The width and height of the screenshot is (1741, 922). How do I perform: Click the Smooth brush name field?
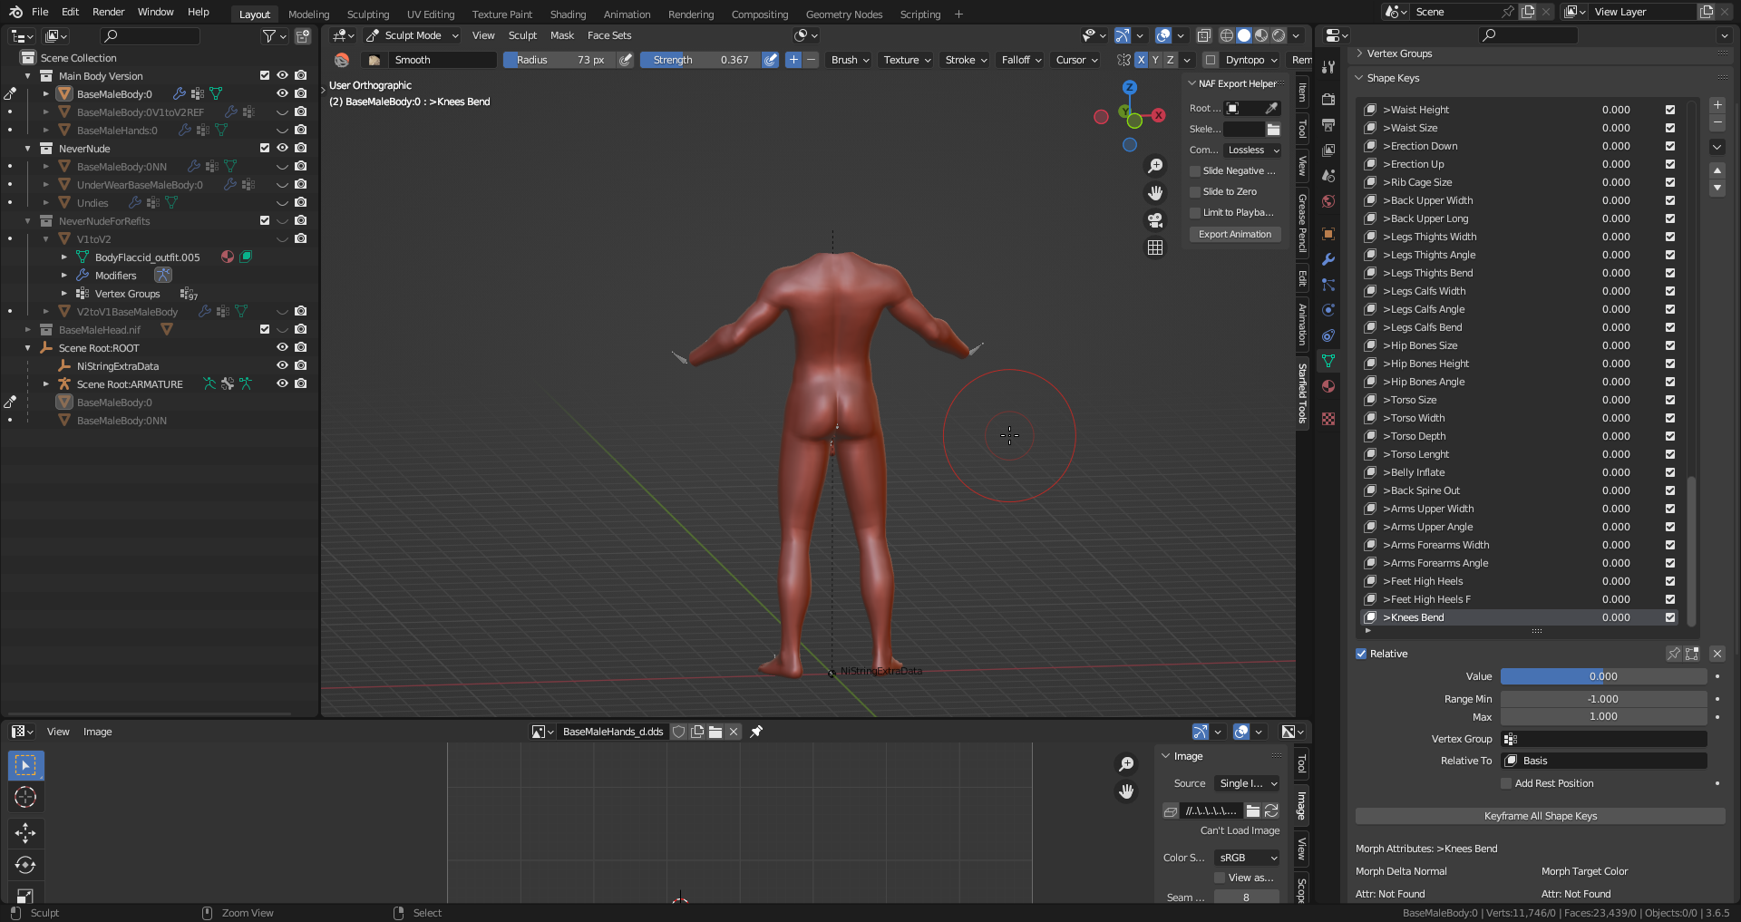443,60
